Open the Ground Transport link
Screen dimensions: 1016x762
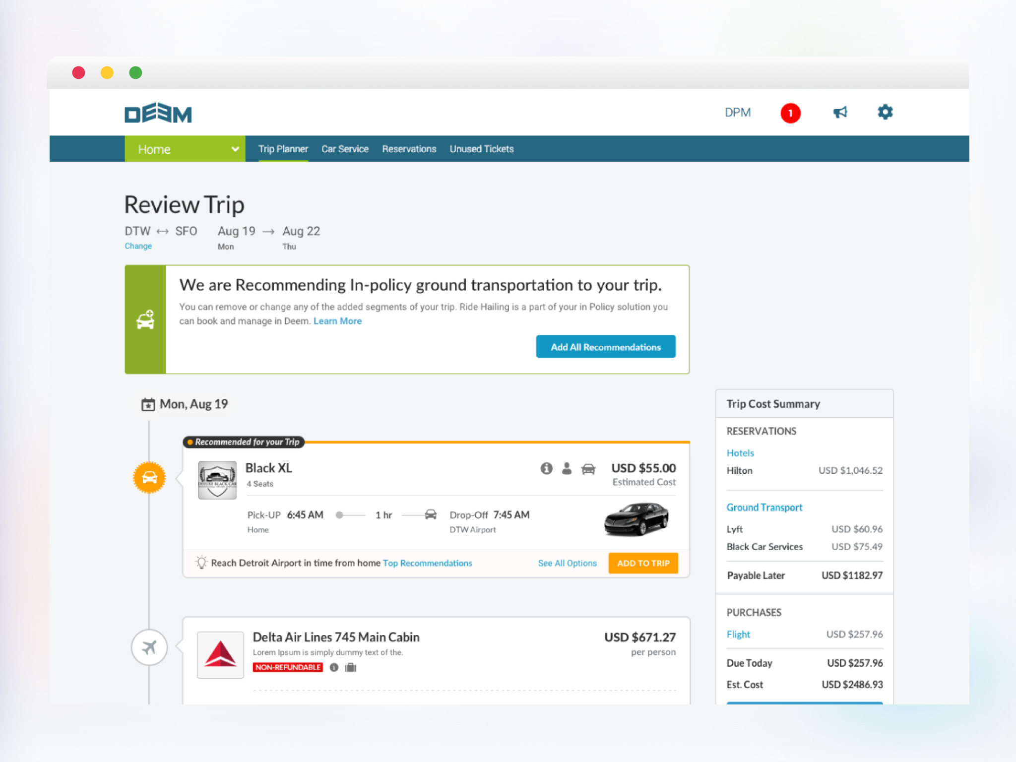point(764,508)
